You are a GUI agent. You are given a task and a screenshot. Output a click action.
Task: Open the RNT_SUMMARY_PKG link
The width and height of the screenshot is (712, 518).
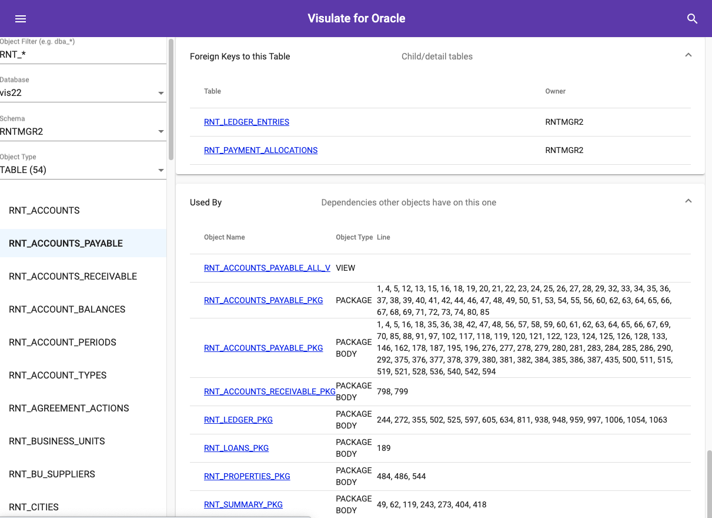(x=243, y=504)
